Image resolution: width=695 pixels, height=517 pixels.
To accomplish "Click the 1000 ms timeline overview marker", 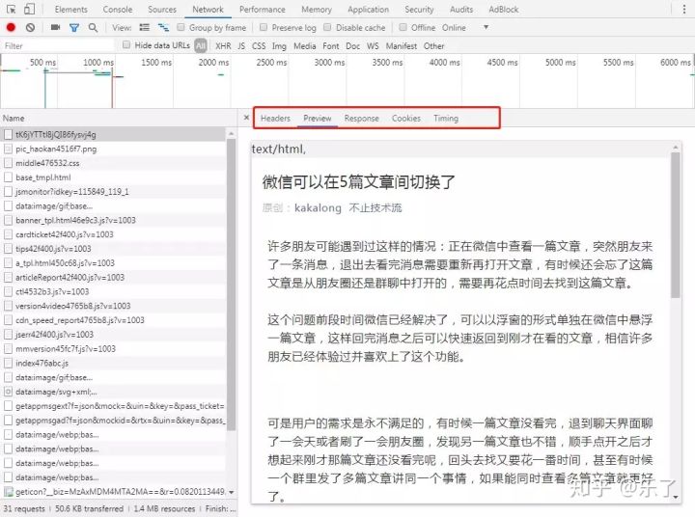I will point(97,63).
